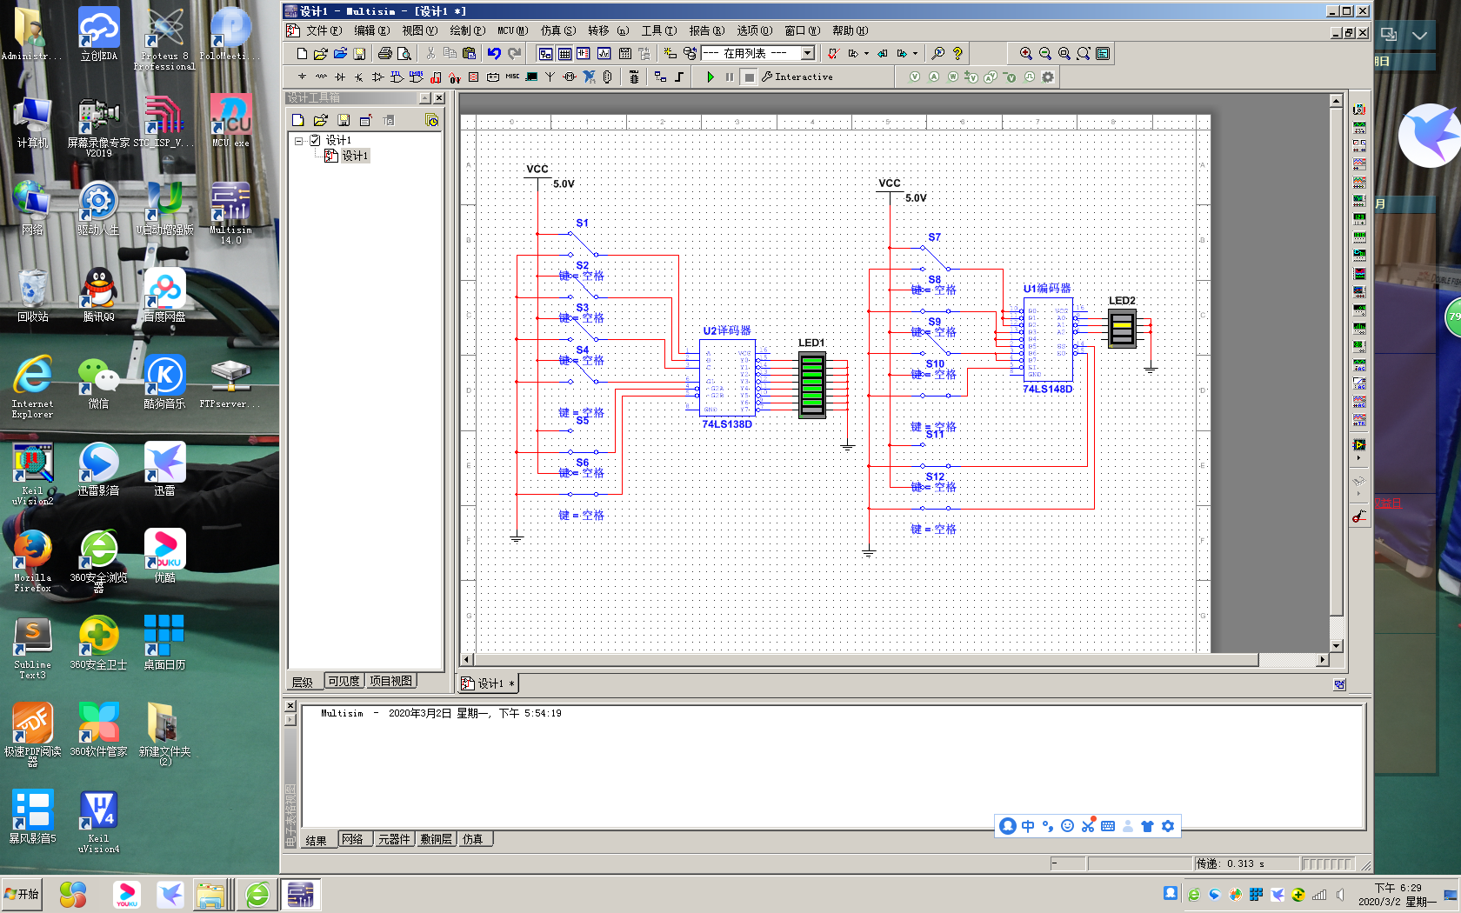Click the Zoom In magnifier icon
The width and height of the screenshot is (1461, 913).
[1026, 53]
